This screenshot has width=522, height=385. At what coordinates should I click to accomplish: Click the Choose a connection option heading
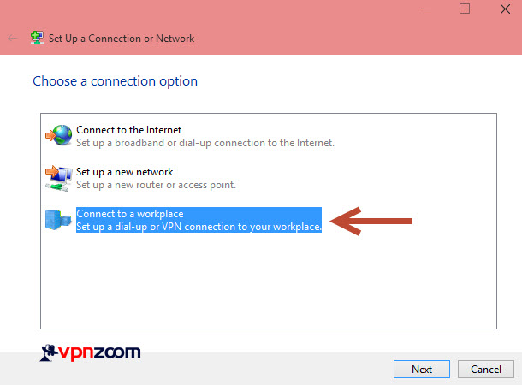point(116,81)
